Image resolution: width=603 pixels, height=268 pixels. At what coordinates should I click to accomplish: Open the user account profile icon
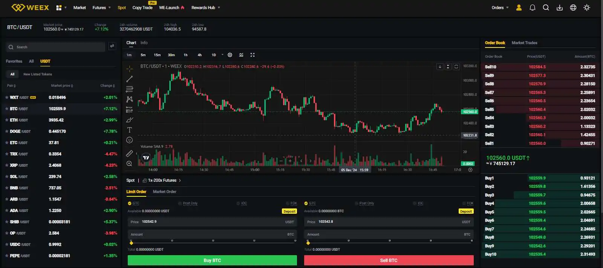point(519,8)
